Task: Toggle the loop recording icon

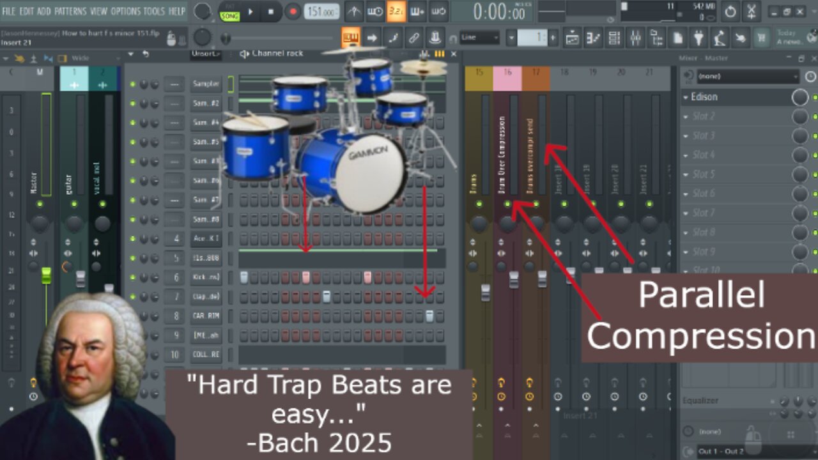Action: 438,11
